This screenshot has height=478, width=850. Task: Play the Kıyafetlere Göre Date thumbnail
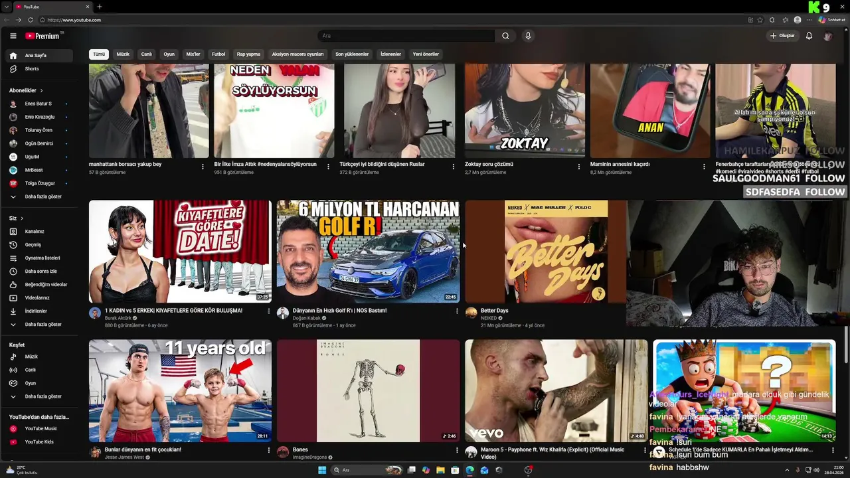click(x=180, y=252)
